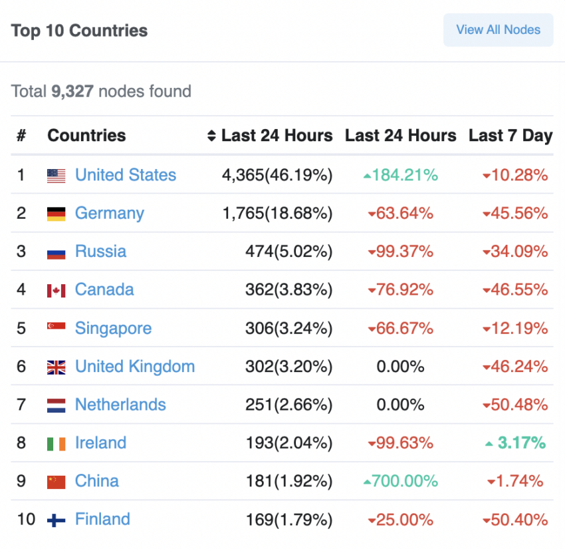
Task: Click the Countries column header
Action: click(x=86, y=136)
